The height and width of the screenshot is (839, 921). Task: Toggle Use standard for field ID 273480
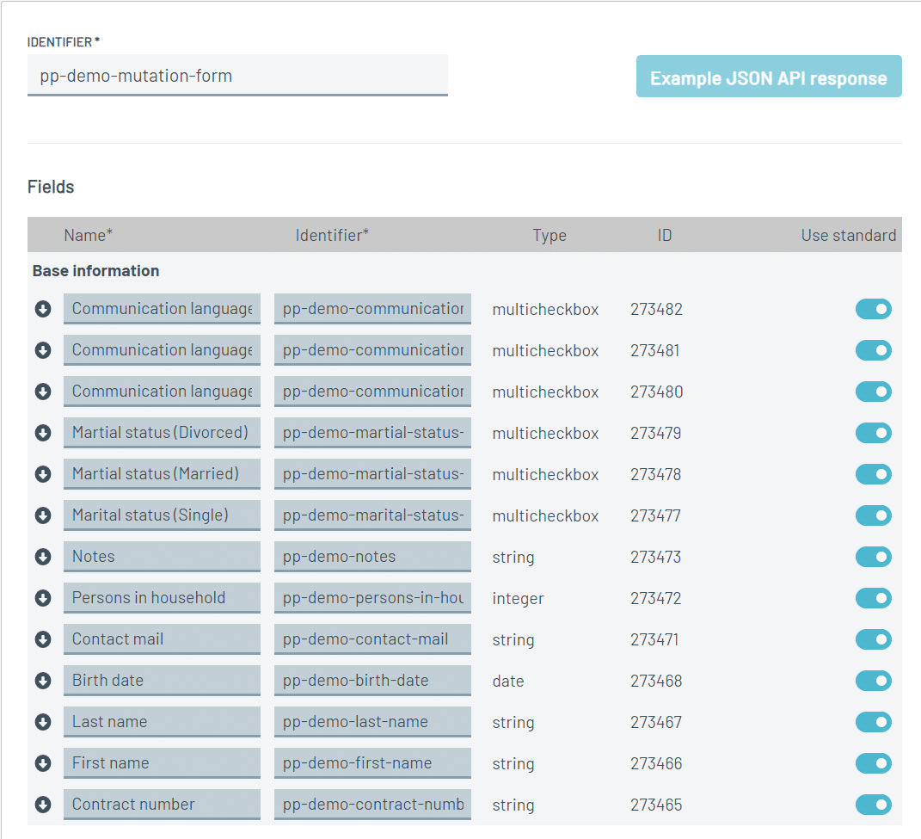tap(874, 392)
